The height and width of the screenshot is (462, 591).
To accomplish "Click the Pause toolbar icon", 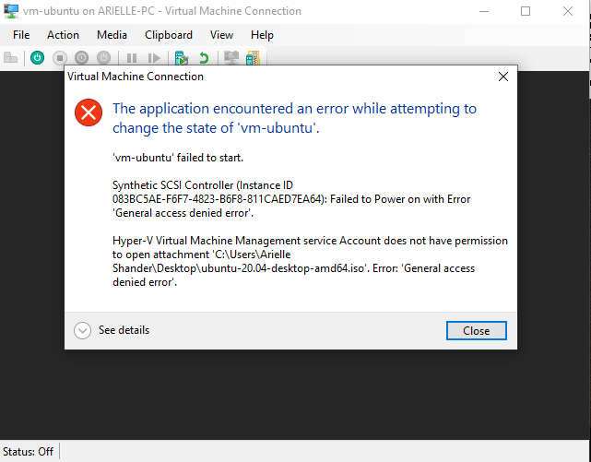I will 132,57.
